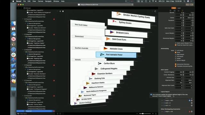Select Port Adelaide Power cell in canvas
The height and width of the screenshot is (115, 205).
(x=116, y=55)
